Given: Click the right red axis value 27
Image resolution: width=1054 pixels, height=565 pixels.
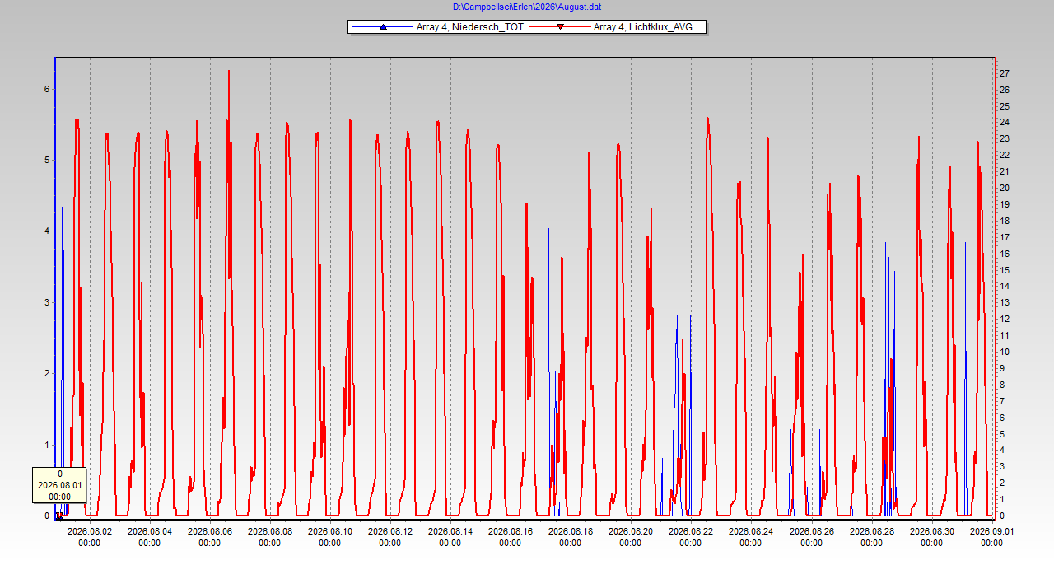Looking at the screenshot, I should point(1005,73).
